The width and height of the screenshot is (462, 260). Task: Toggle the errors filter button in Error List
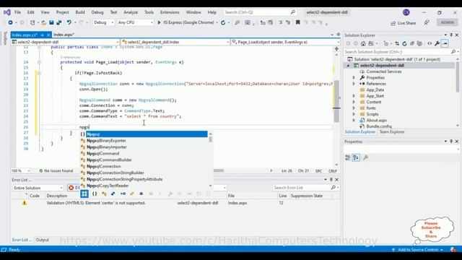point(74,188)
